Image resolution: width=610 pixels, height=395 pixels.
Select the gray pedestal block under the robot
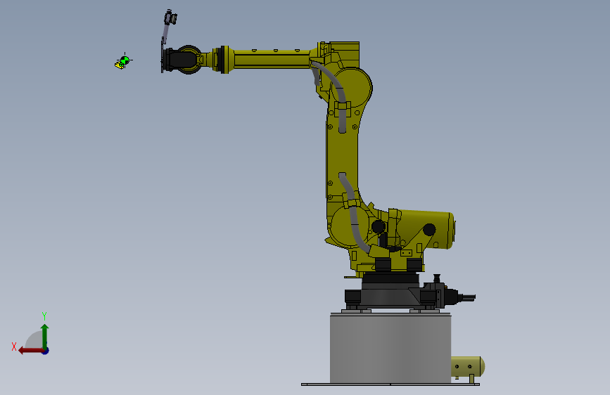coord(390,348)
